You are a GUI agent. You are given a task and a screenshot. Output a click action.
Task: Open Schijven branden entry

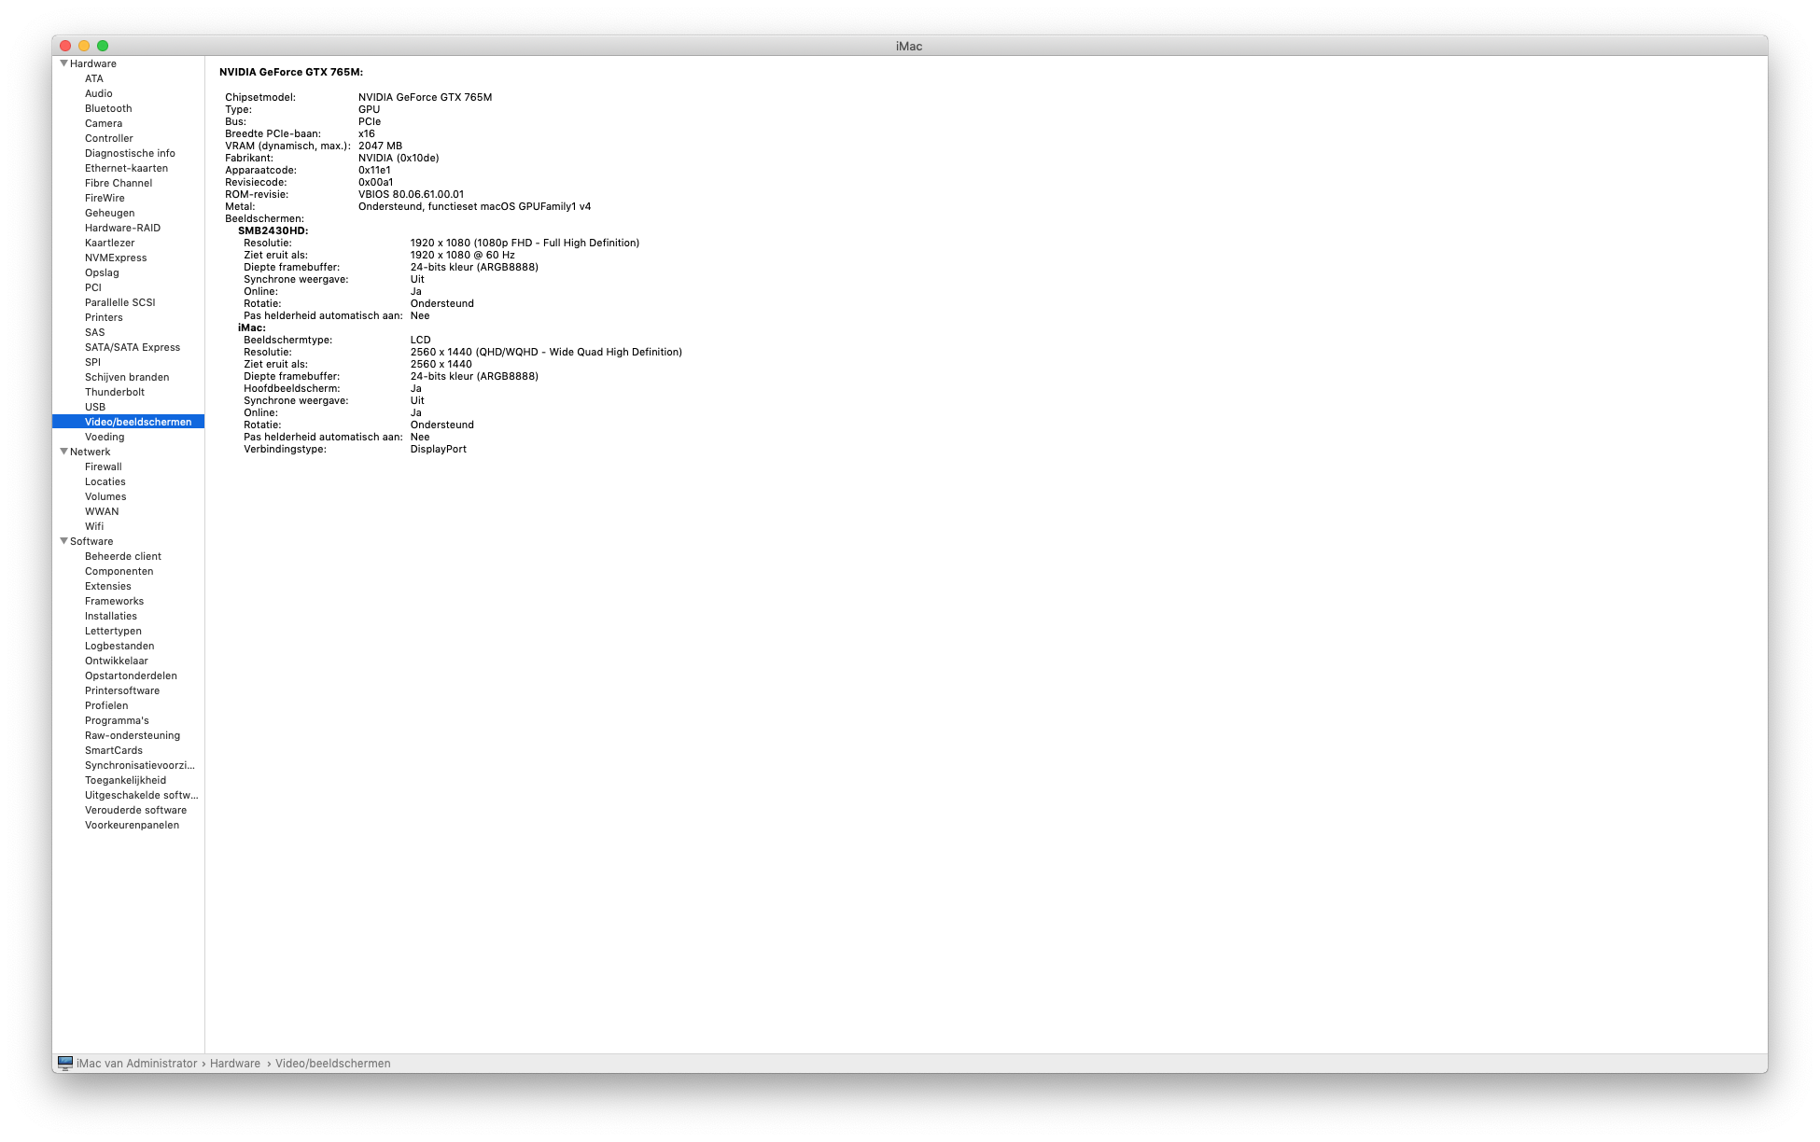pos(127,377)
